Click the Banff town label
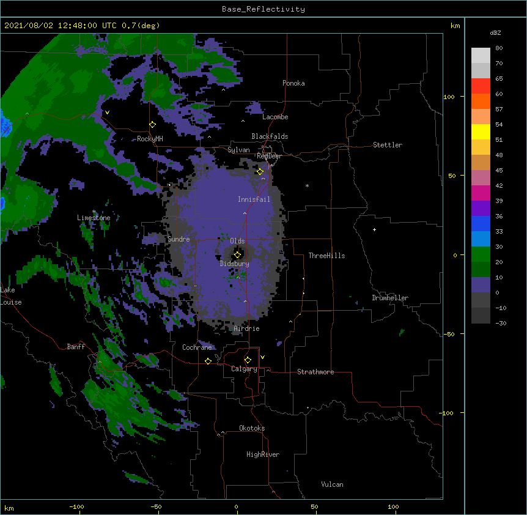The height and width of the screenshot is (515, 527). pyautogui.click(x=76, y=347)
